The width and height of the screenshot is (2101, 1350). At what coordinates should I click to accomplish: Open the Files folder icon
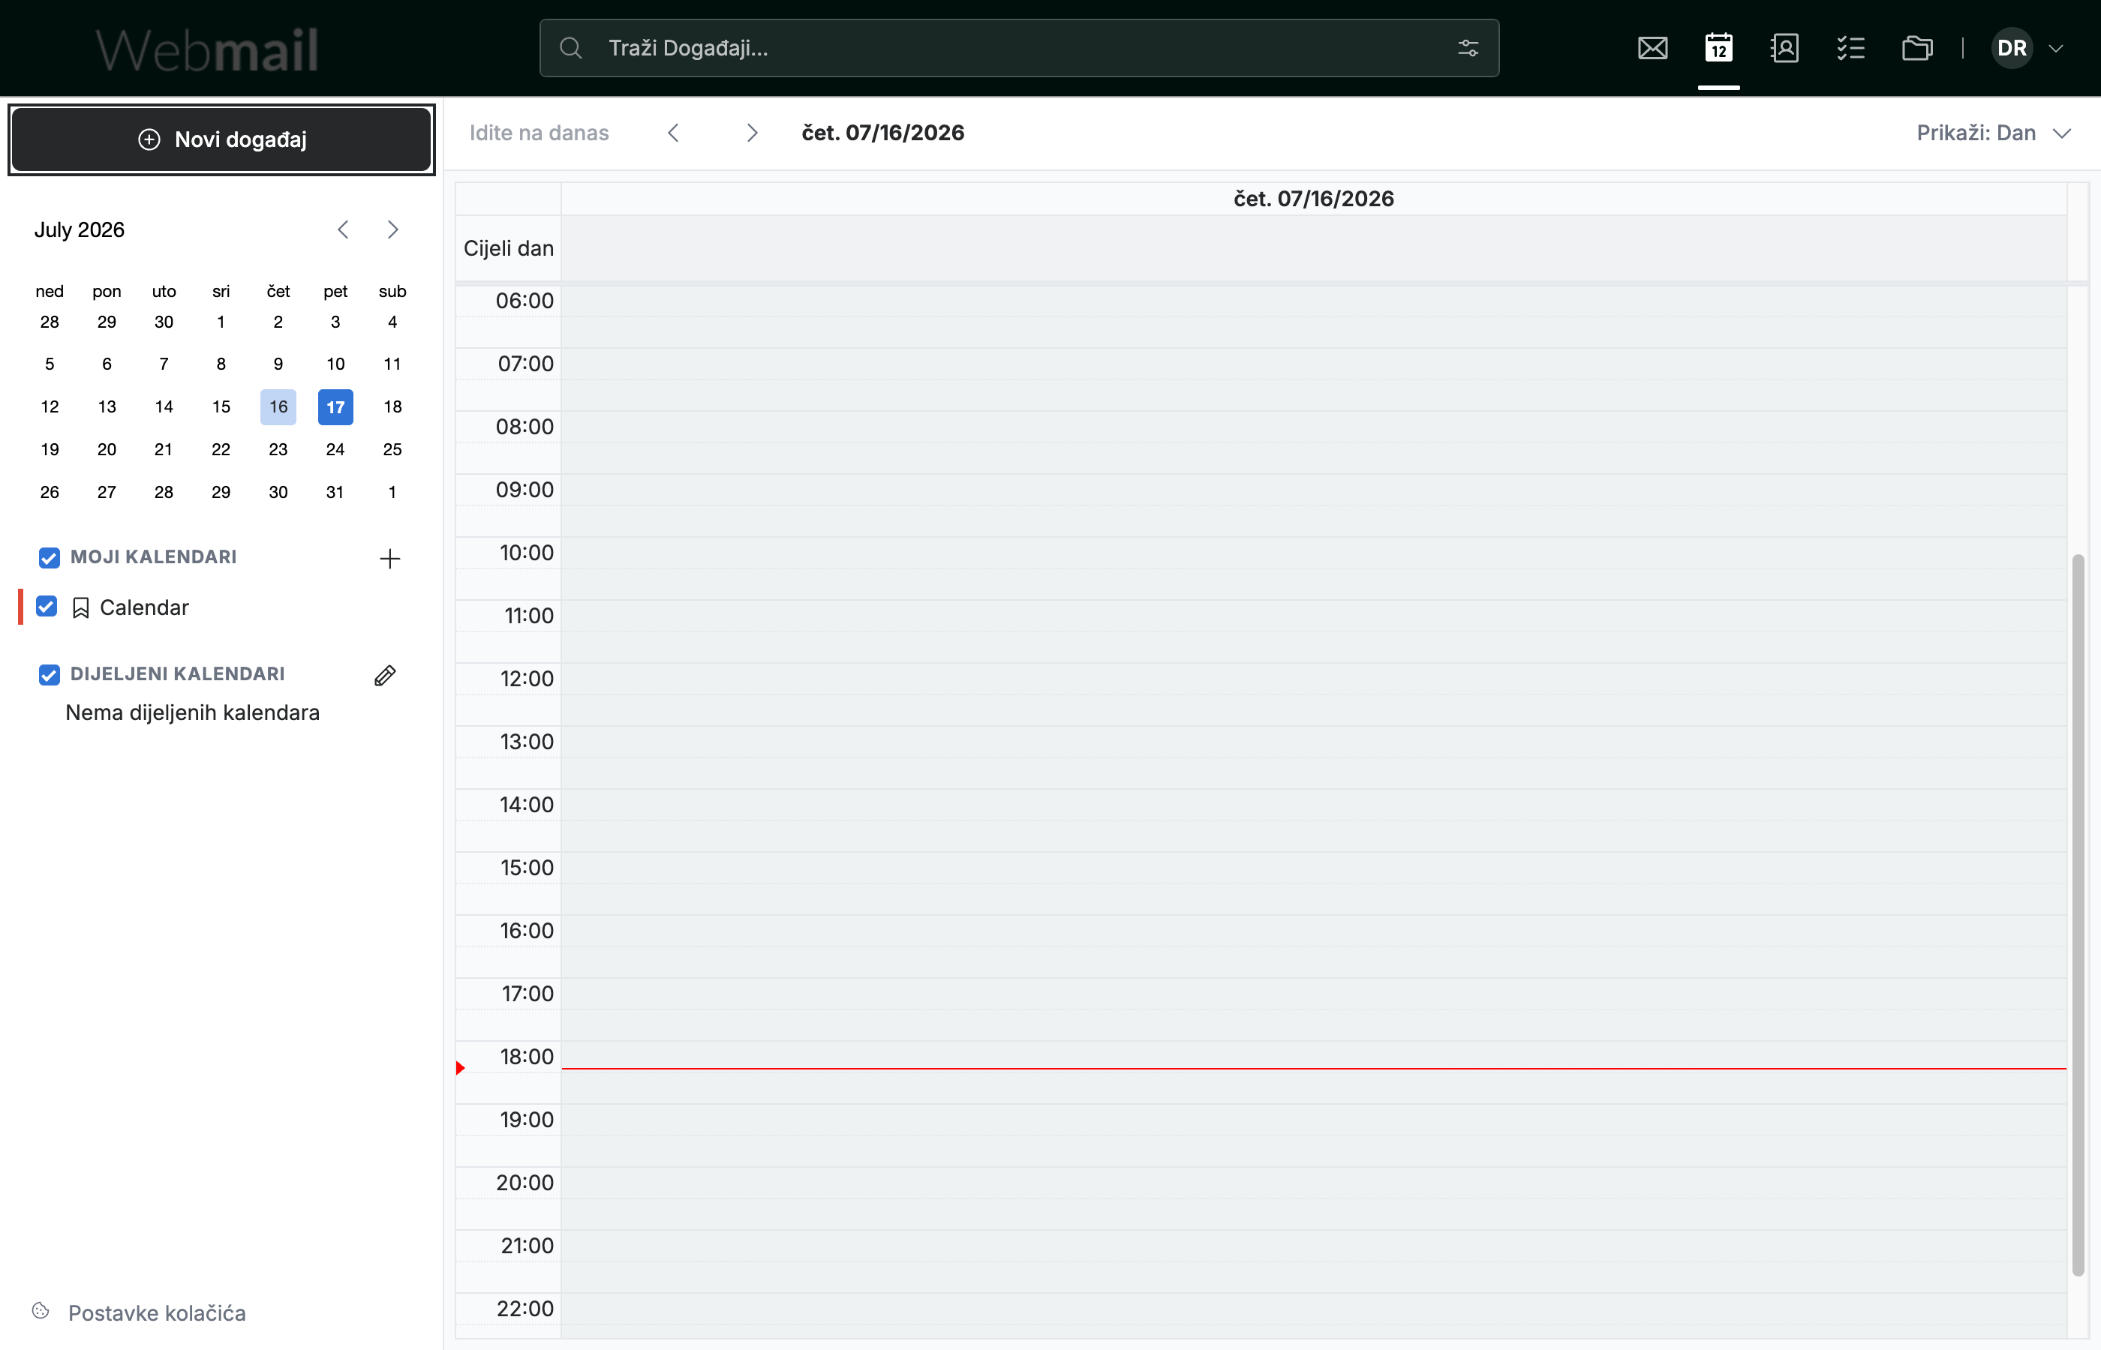point(1917,48)
